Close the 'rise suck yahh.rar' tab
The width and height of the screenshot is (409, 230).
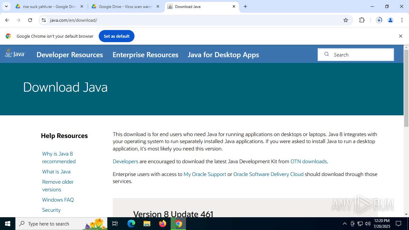[x=82, y=6]
